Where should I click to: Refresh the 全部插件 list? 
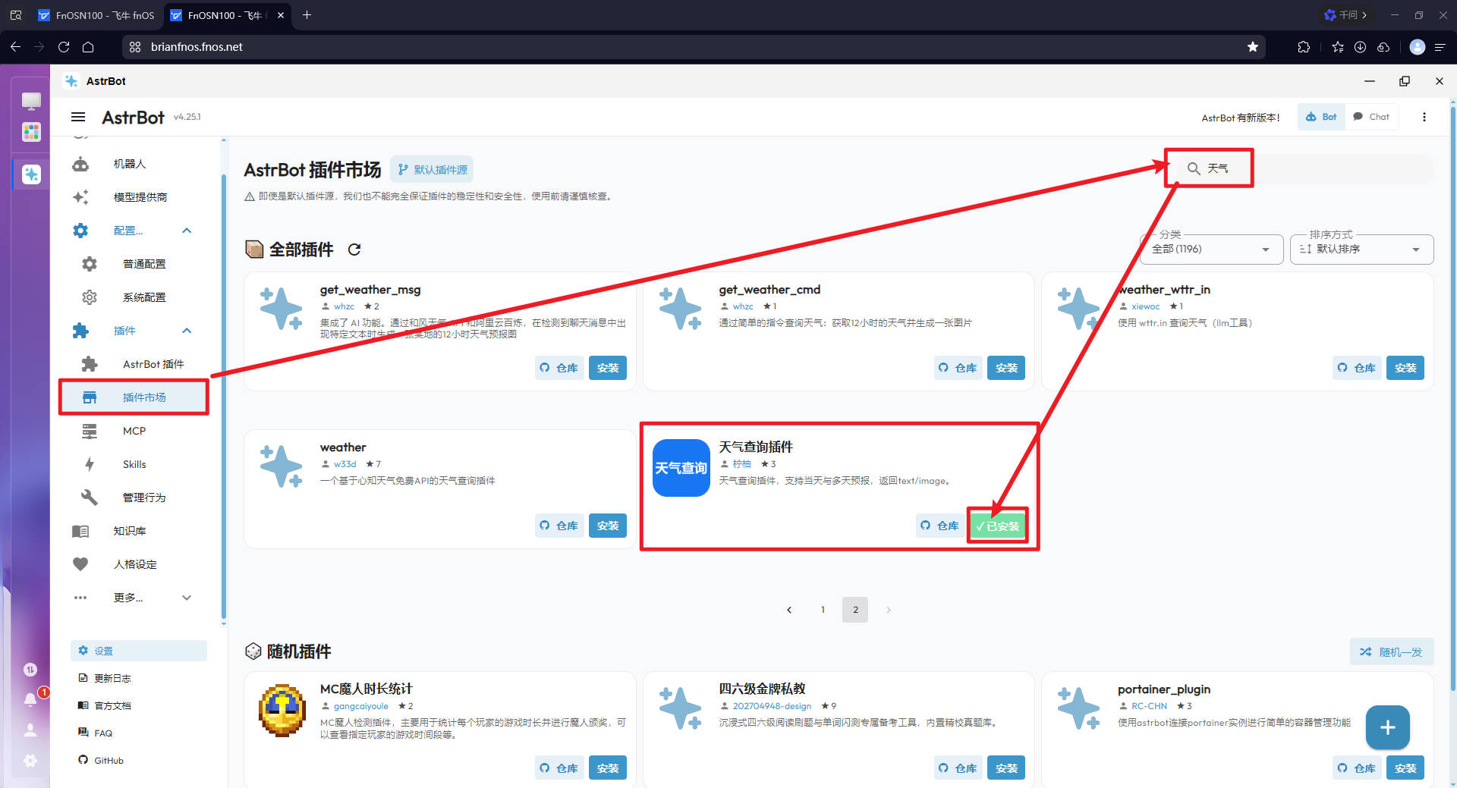tap(354, 250)
